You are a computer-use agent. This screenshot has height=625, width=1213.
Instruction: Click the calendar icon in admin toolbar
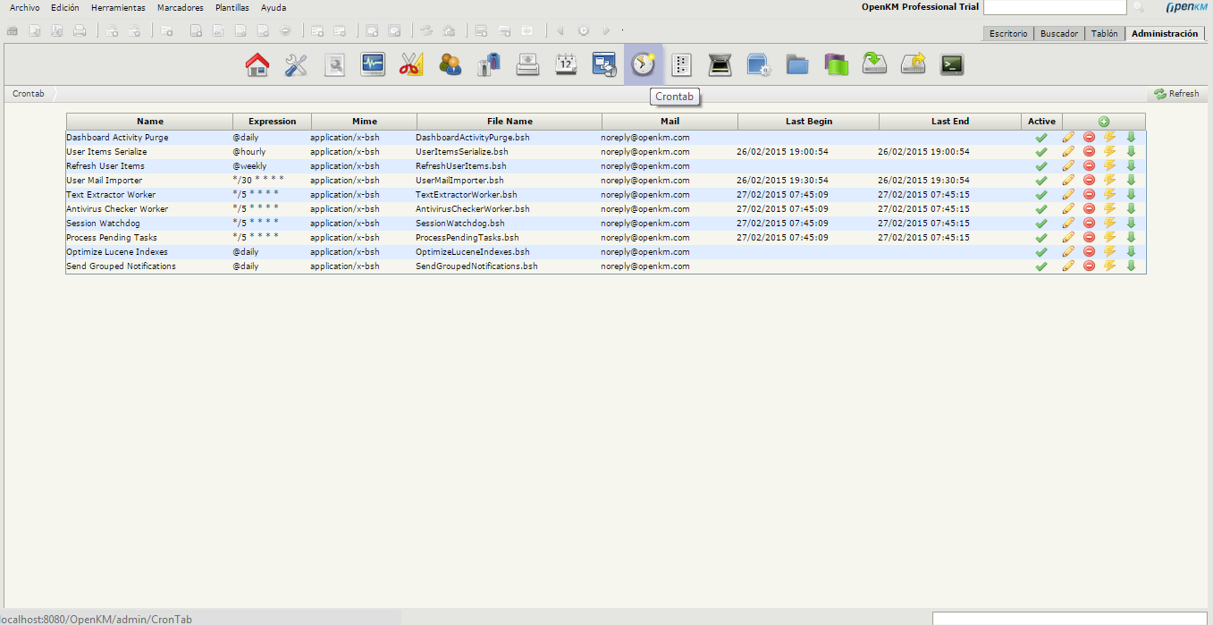[x=567, y=65]
